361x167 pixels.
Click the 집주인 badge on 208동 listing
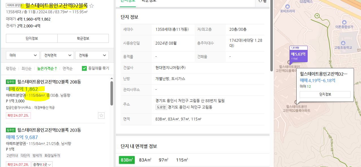click(x=10, y=82)
